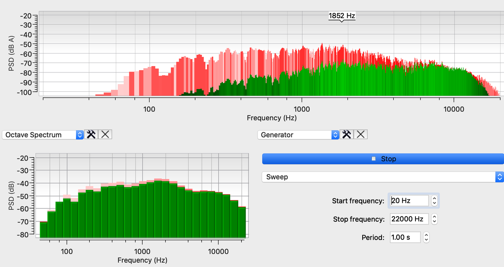
Task: Focus the Stop frequency 22000 Hz field
Action: [x=409, y=219]
